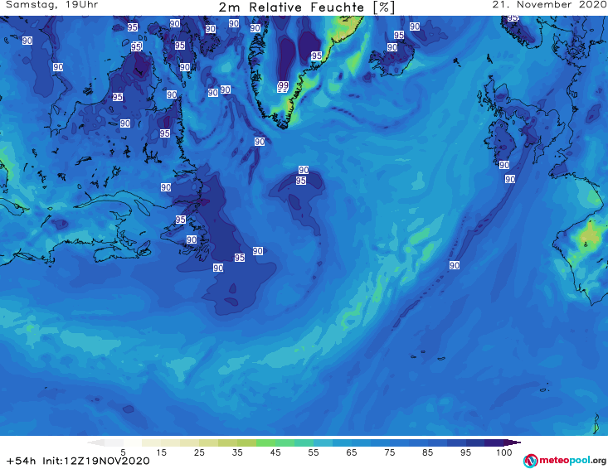Click the meteopool.org logo

point(565,461)
